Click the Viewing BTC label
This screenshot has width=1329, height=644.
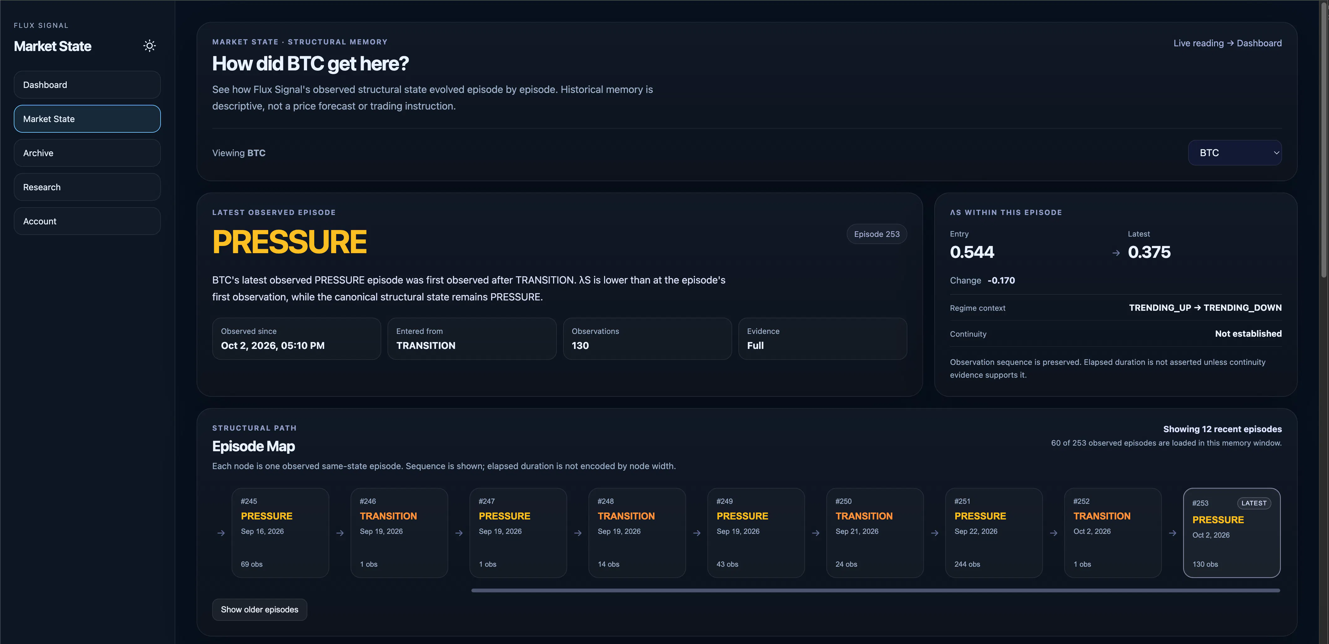tap(239, 153)
